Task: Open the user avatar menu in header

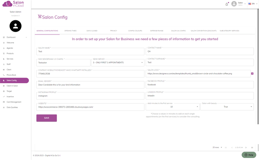Action: pyautogui.click(x=234, y=4)
